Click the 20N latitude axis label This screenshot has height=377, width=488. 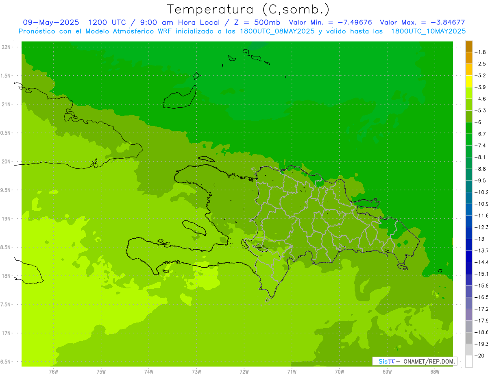click(7, 162)
